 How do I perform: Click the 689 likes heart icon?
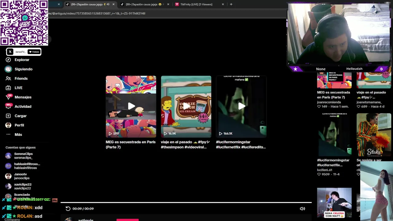click(358, 107)
